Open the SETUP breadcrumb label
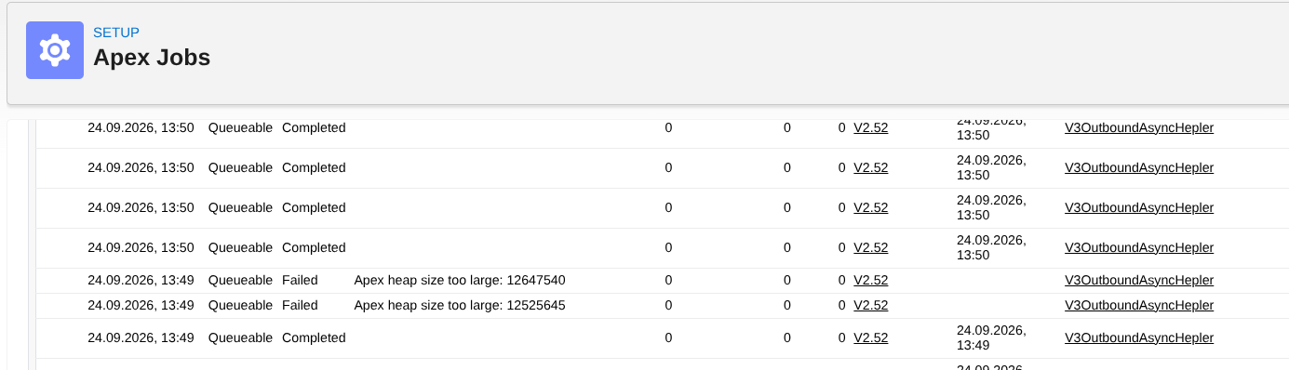Viewport: 1289px width, 370px height. [x=116, y=33]
